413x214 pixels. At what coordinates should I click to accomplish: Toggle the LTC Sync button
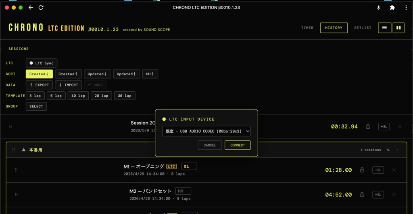pos(42,63)
